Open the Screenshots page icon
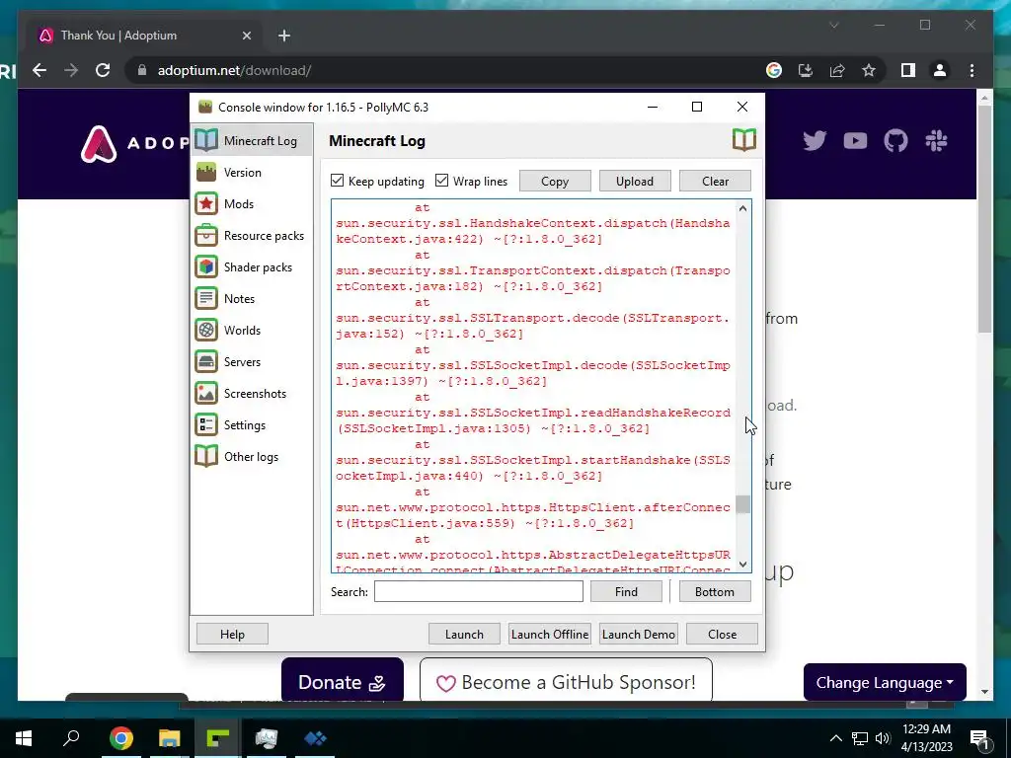This screenshot has width=1011, height=758. tap(206, 393)
